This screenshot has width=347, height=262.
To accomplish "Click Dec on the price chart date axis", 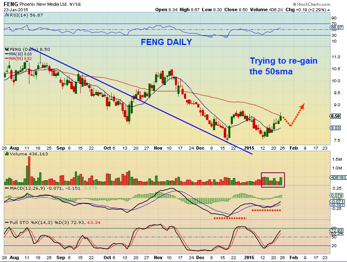I will tap(200, 148).
